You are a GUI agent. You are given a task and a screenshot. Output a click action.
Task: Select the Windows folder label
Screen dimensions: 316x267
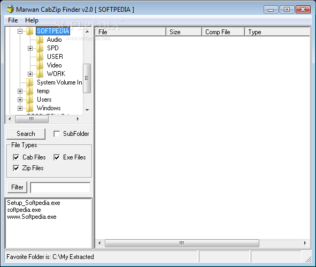point(49,108)
